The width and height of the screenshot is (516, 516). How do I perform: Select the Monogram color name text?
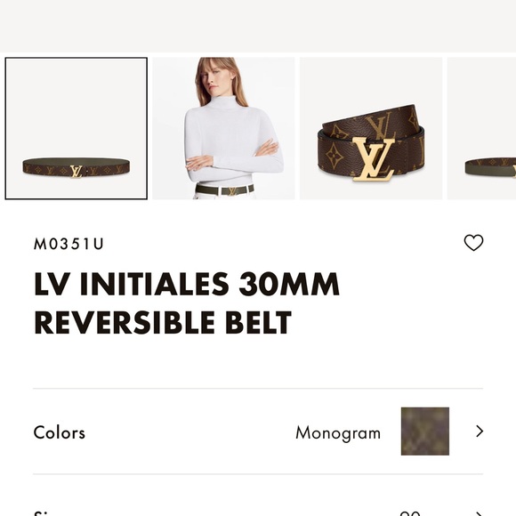click(x=338, y=432)
